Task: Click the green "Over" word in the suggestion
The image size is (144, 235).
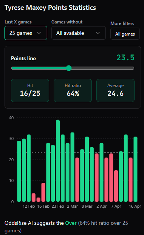Action: pos(71,223)
